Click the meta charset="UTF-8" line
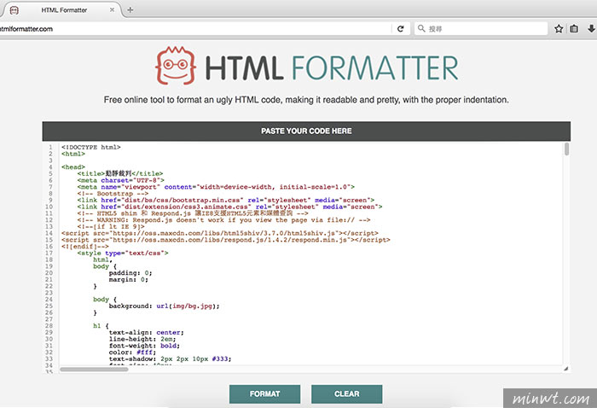 pos(121,180)
